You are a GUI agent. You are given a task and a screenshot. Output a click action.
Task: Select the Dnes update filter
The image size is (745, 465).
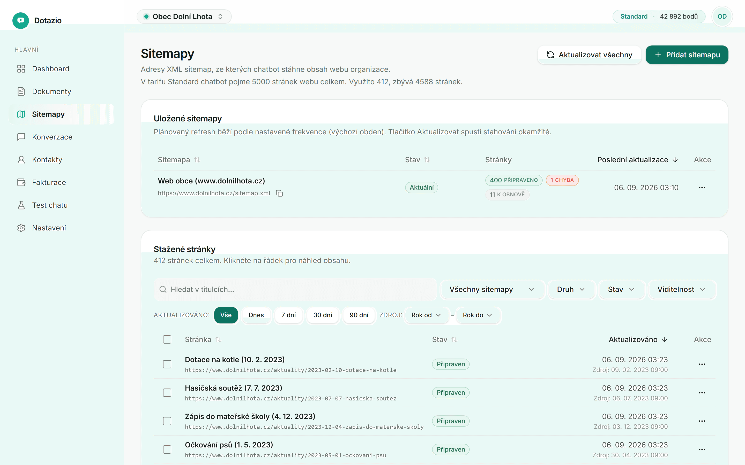(256, 315)
